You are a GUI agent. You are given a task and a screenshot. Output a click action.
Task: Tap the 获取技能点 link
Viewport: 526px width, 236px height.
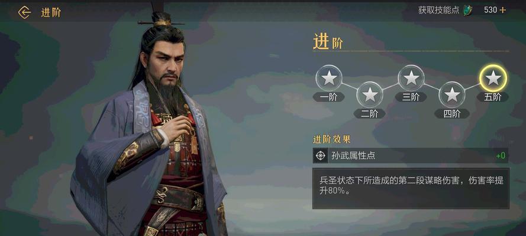pyautogui.click(x=438, y=10)
